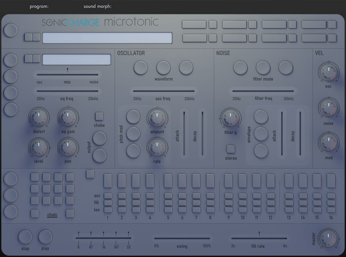Viewport: 346px width, 257px height.
Task: Click the osc freq slider
Action: coord(163,91)
